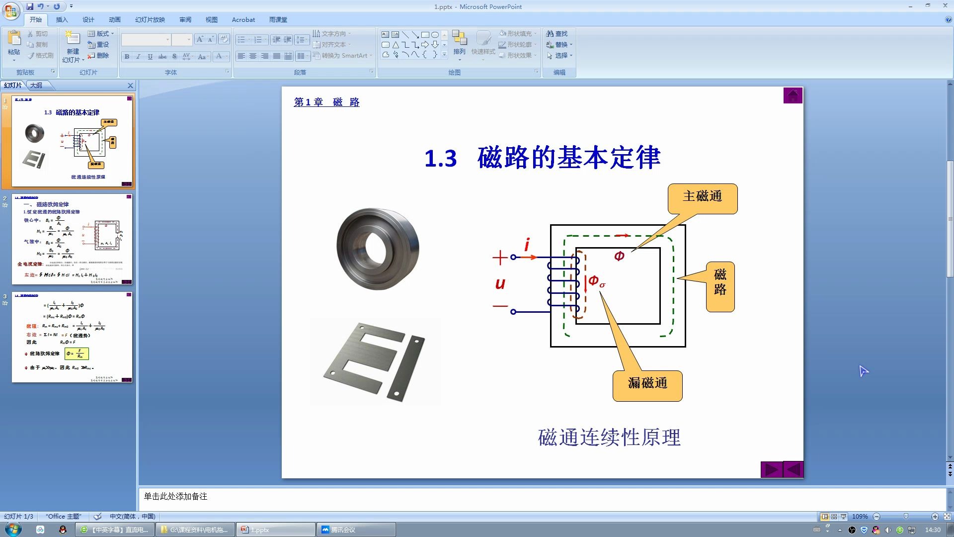954x537 pixels.
Task: Select the 动画 ribbon tab
Action: coord(115,20)
